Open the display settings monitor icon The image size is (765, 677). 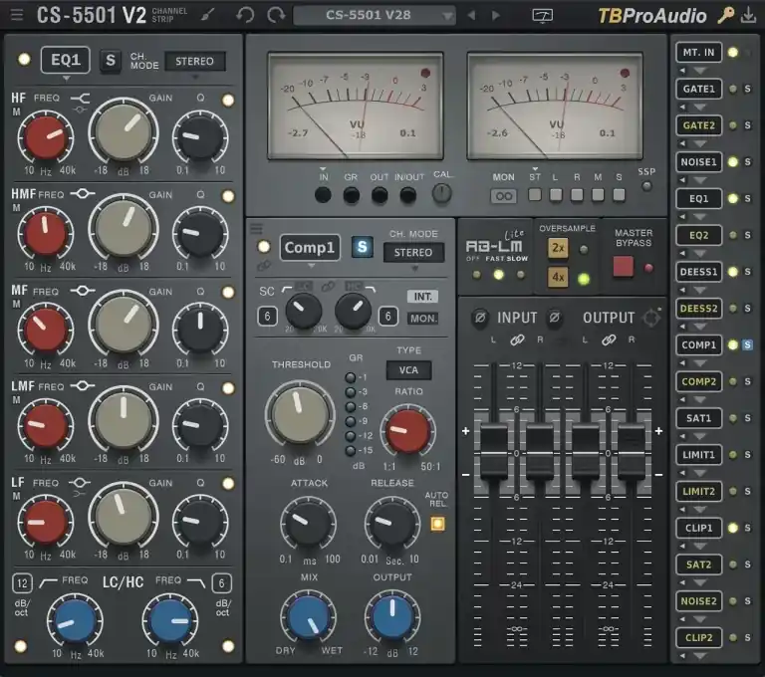point(543,16)
